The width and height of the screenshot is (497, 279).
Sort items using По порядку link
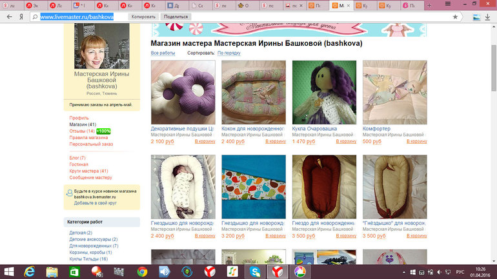click(228, 53)
